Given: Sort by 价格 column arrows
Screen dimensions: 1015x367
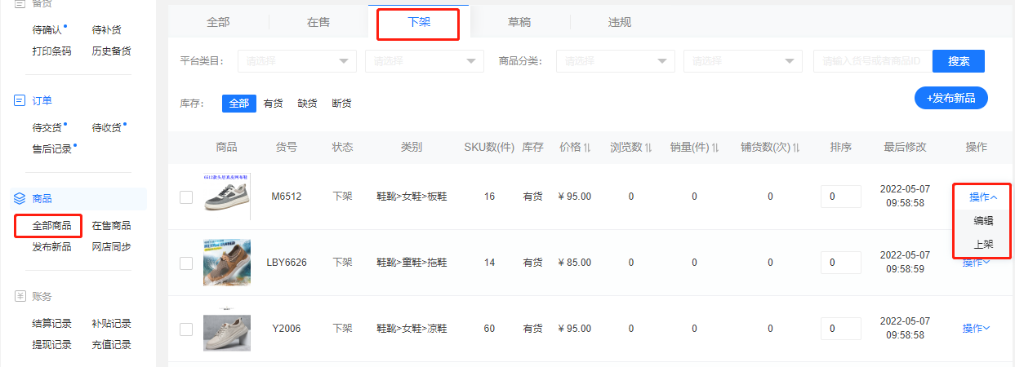Looking at the screenshot, I should click(587, 148).
